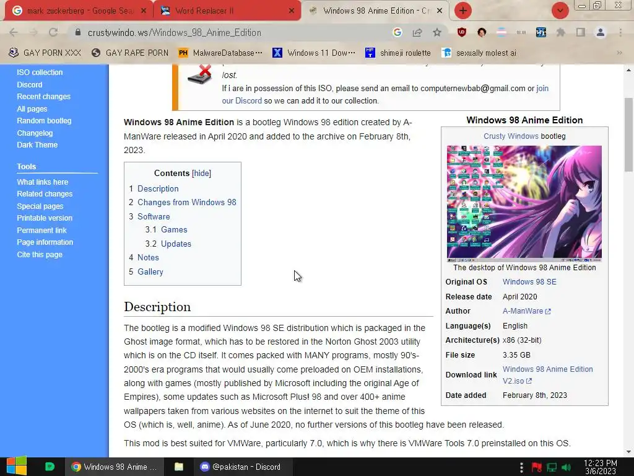Image resolution: width=634 pixels, height=476 pixels.
Task: Open the Windows Start button
Action: (x=17, y=467)
